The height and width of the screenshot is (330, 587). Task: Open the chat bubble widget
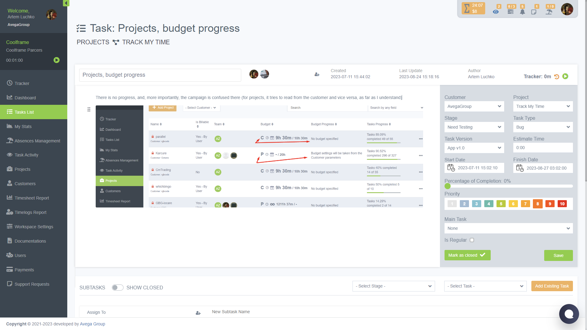point(569,314)
